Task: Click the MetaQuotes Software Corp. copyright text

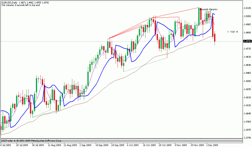Action: click(x=31, y=141)
